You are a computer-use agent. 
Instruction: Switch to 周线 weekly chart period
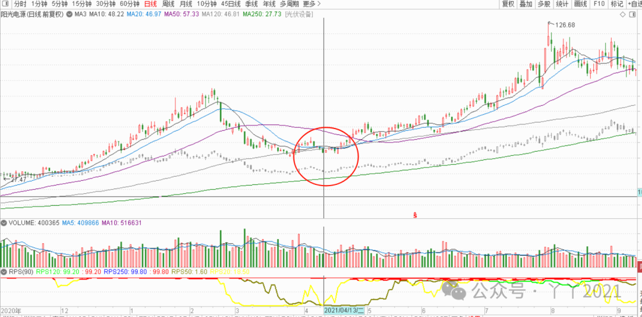pyautogui.click(x=168, y=4)
